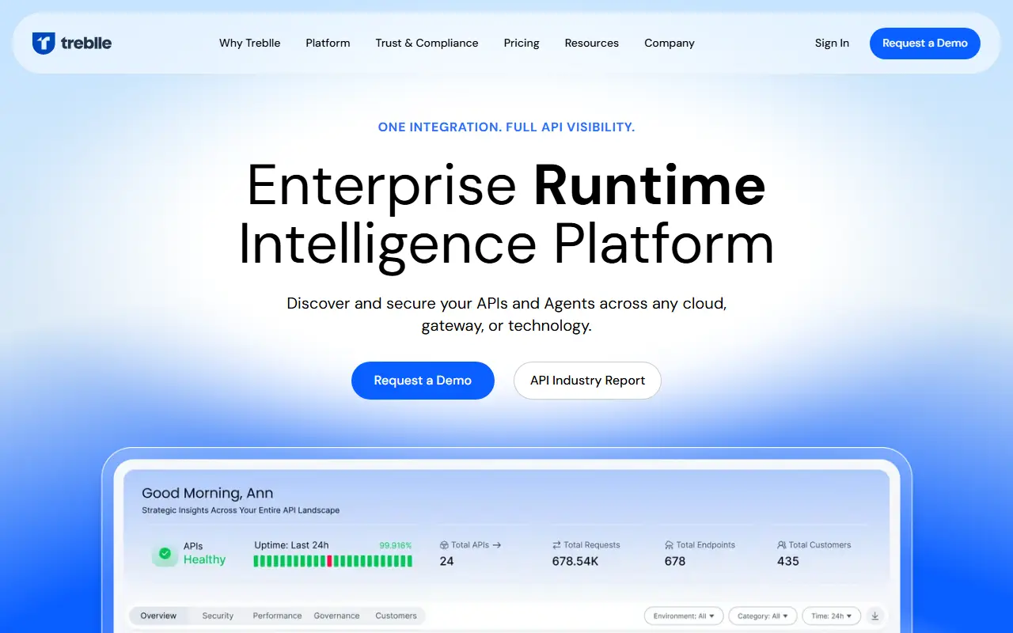Click the Total Customers label

pyautogui.click(x=820, y=545)
